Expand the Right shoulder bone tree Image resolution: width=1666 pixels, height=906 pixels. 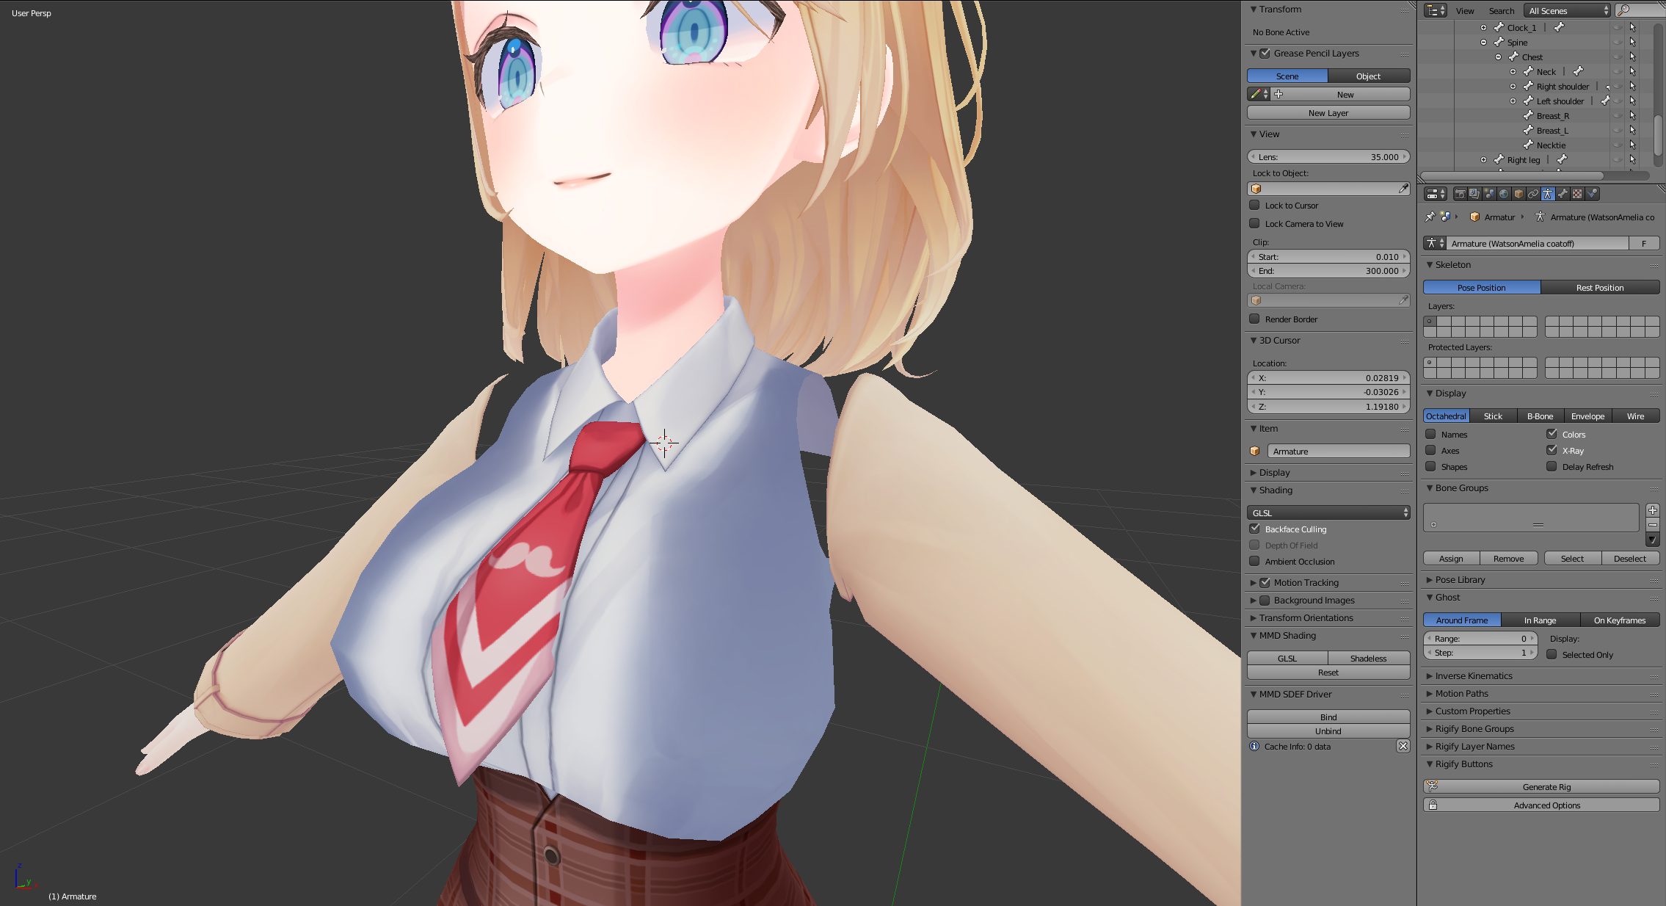(1513, 86)
